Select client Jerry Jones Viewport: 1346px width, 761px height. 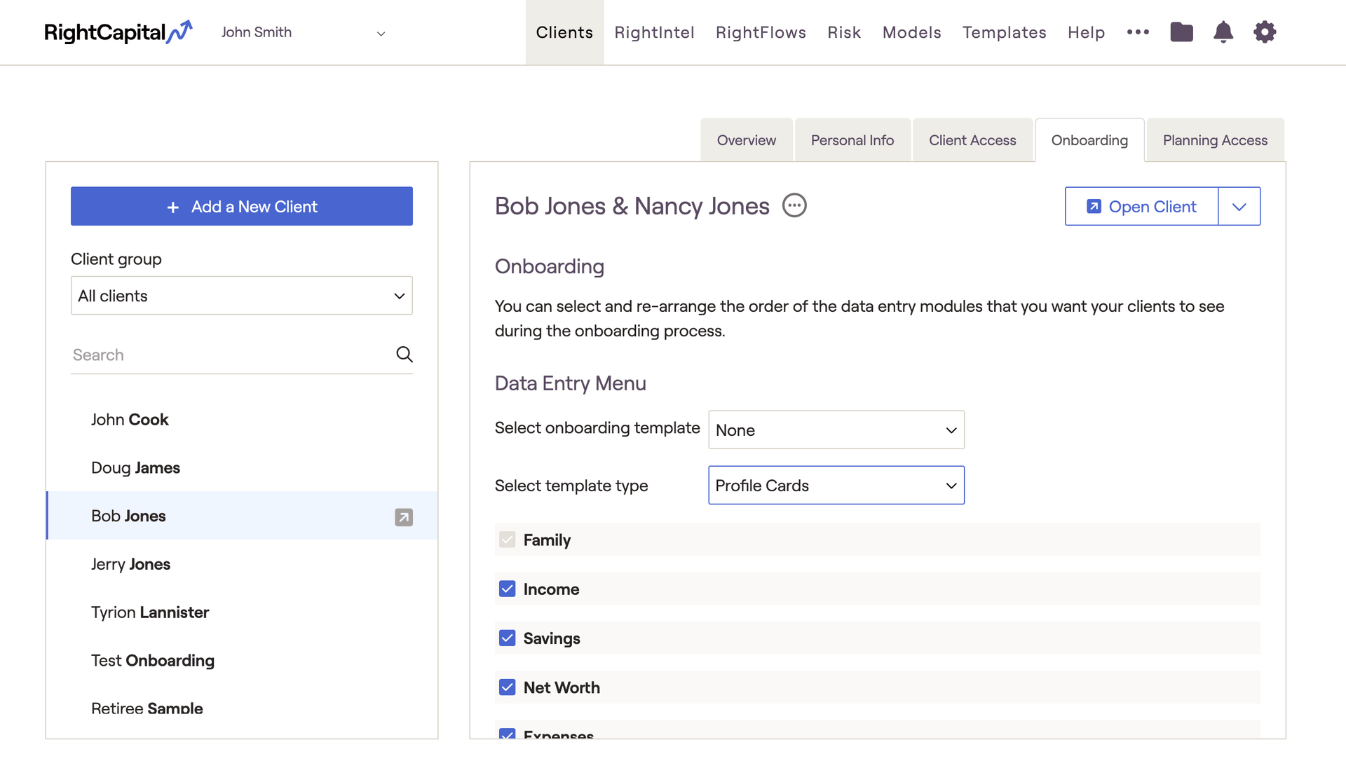242,564
